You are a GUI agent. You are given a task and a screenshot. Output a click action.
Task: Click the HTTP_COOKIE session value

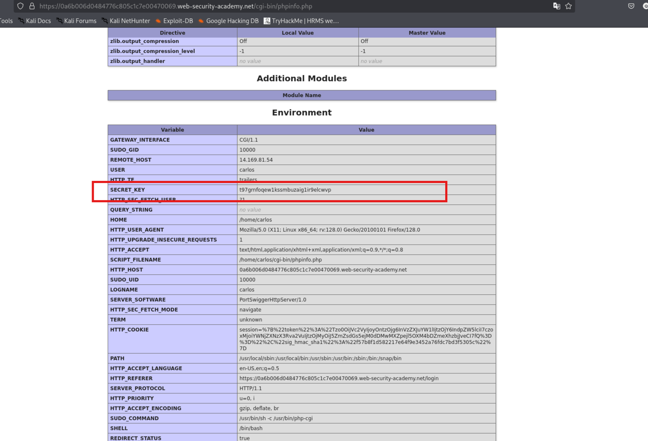tap(366, 339)
